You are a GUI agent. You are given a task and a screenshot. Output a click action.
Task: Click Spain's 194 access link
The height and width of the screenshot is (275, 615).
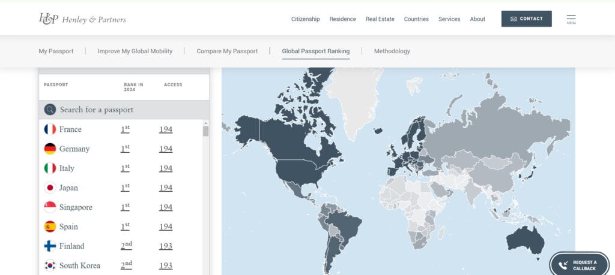tap(166, 226)
